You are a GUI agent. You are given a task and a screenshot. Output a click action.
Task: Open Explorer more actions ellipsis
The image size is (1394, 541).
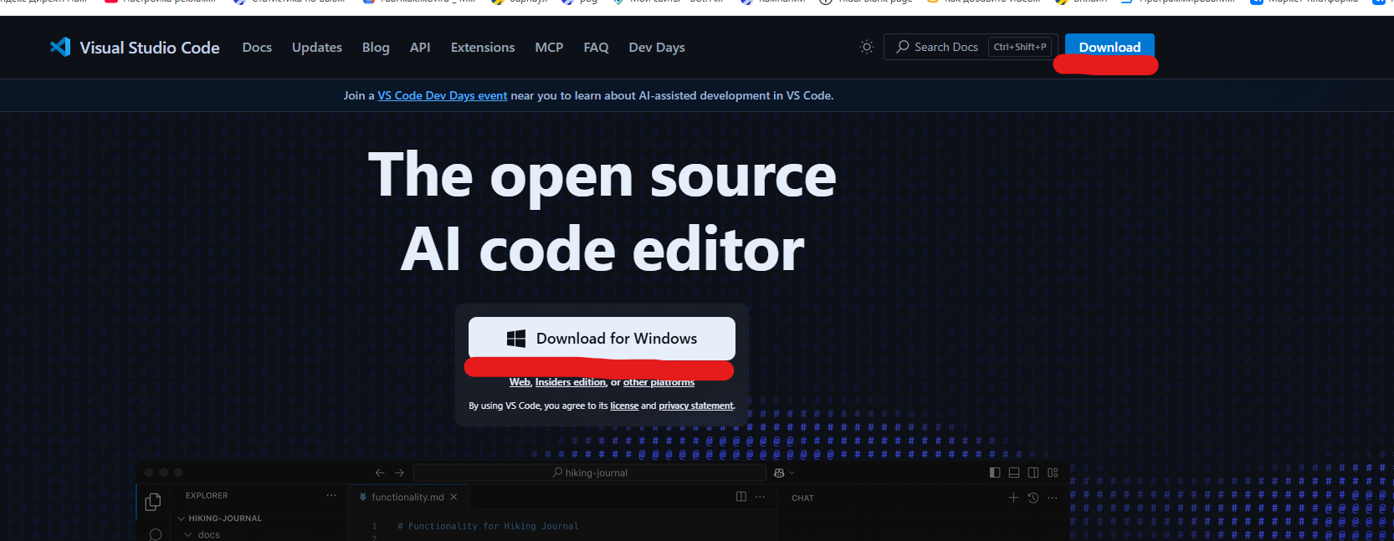coord(331,496)
